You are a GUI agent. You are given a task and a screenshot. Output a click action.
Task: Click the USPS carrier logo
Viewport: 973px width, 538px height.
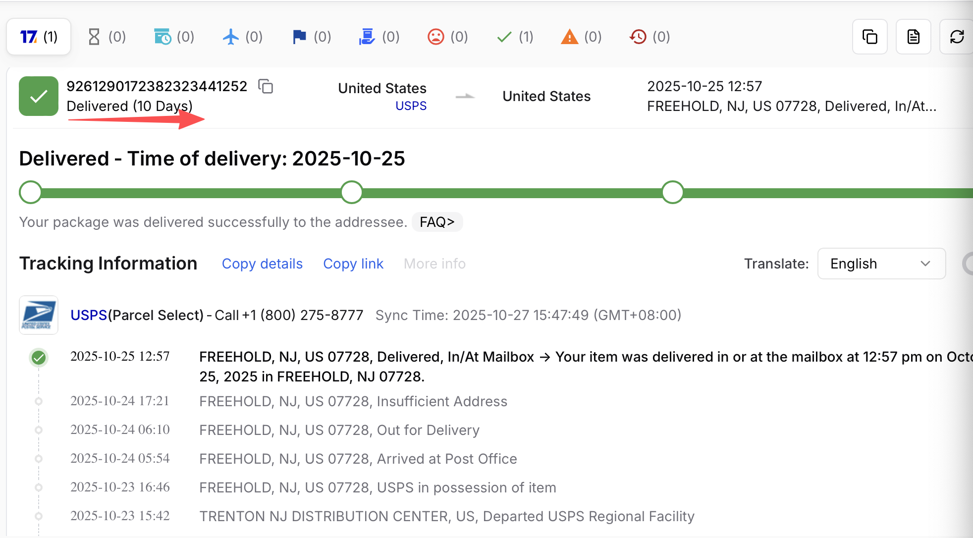coord(38,315)
